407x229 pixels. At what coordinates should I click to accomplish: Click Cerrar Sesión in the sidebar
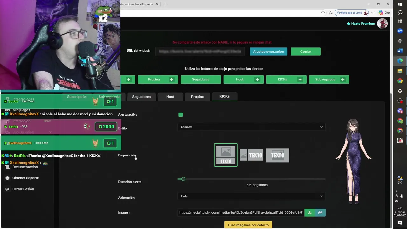click(23, 189)
